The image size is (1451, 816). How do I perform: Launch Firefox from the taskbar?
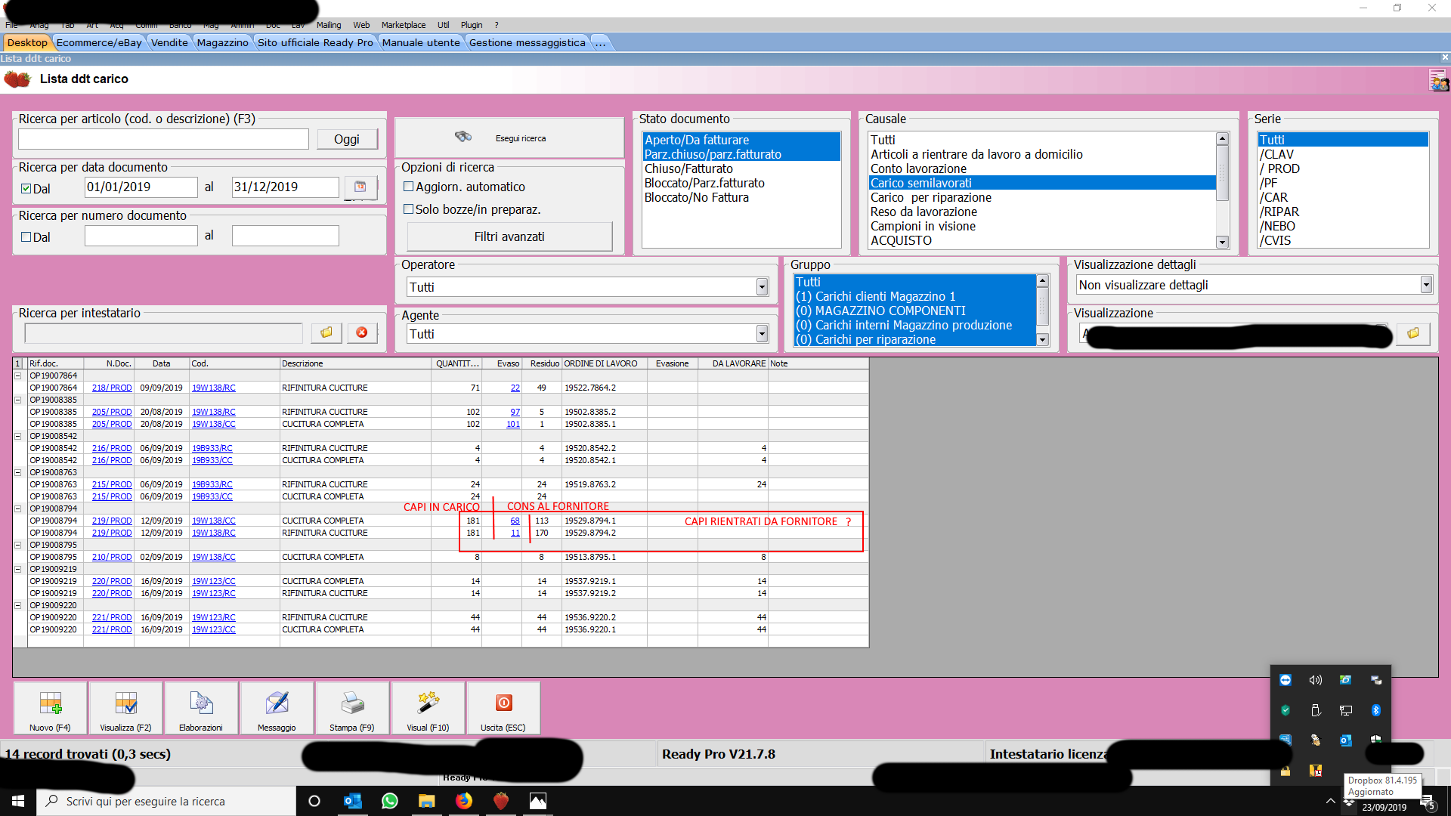coord(464,801)
